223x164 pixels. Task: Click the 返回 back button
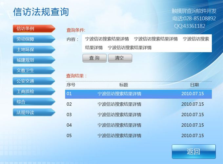(193, 151)
